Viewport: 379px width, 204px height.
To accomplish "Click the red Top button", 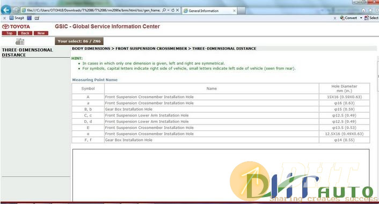I will [x=9, y=33].
